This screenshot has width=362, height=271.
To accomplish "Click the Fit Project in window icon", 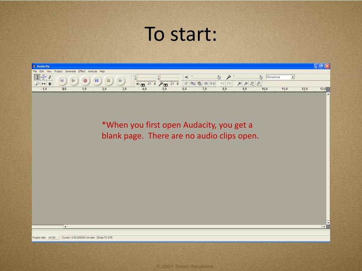I will [x=259, y=84].
